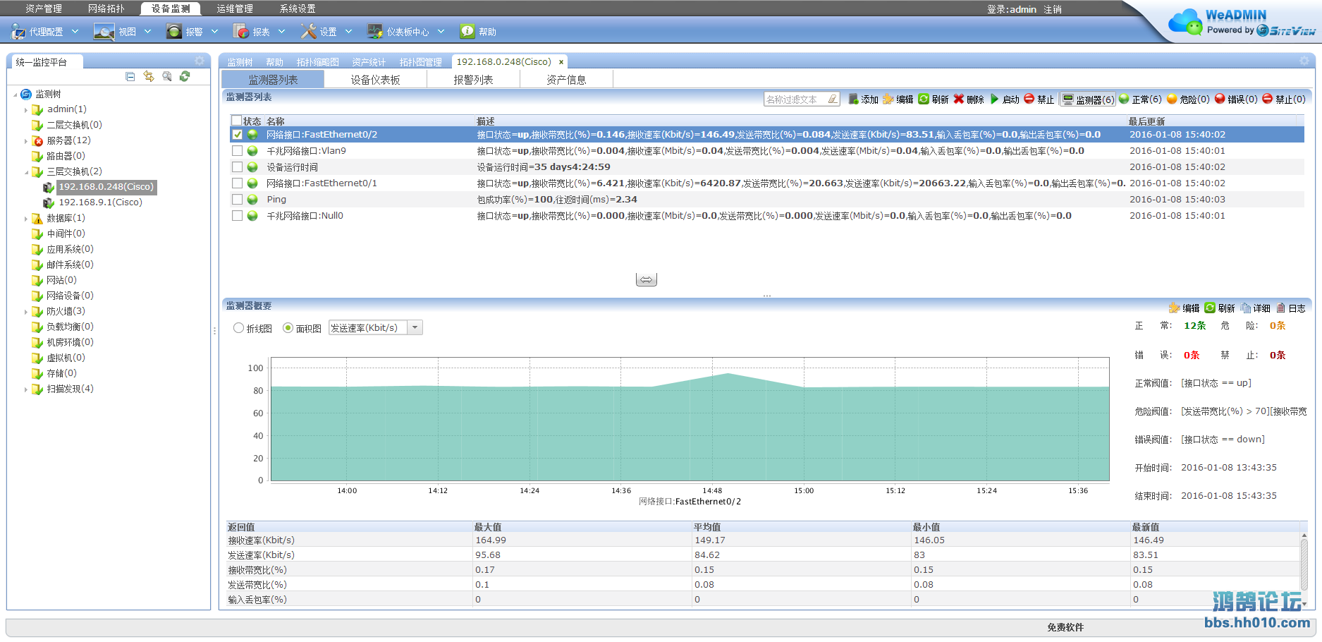Switch to the 系统设置 top menu
Screen dimensions: 1322x642
pos(298,8)
